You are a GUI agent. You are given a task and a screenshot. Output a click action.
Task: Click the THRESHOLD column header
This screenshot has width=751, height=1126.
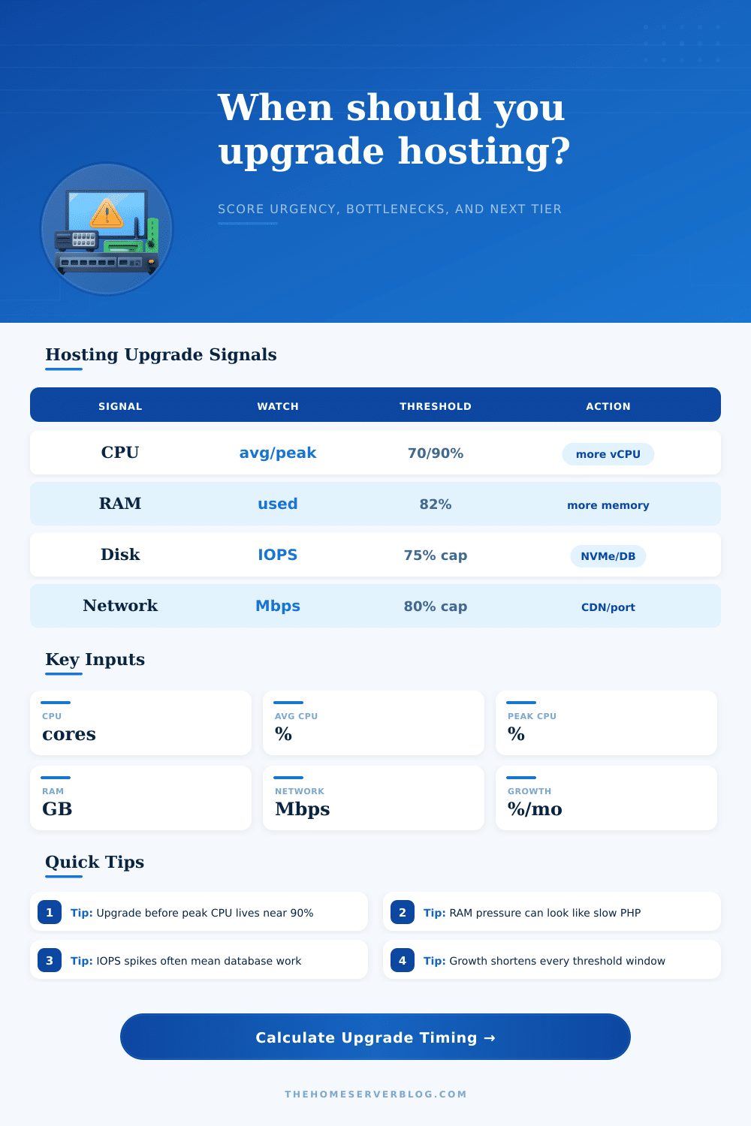click(x=436, y=406)
